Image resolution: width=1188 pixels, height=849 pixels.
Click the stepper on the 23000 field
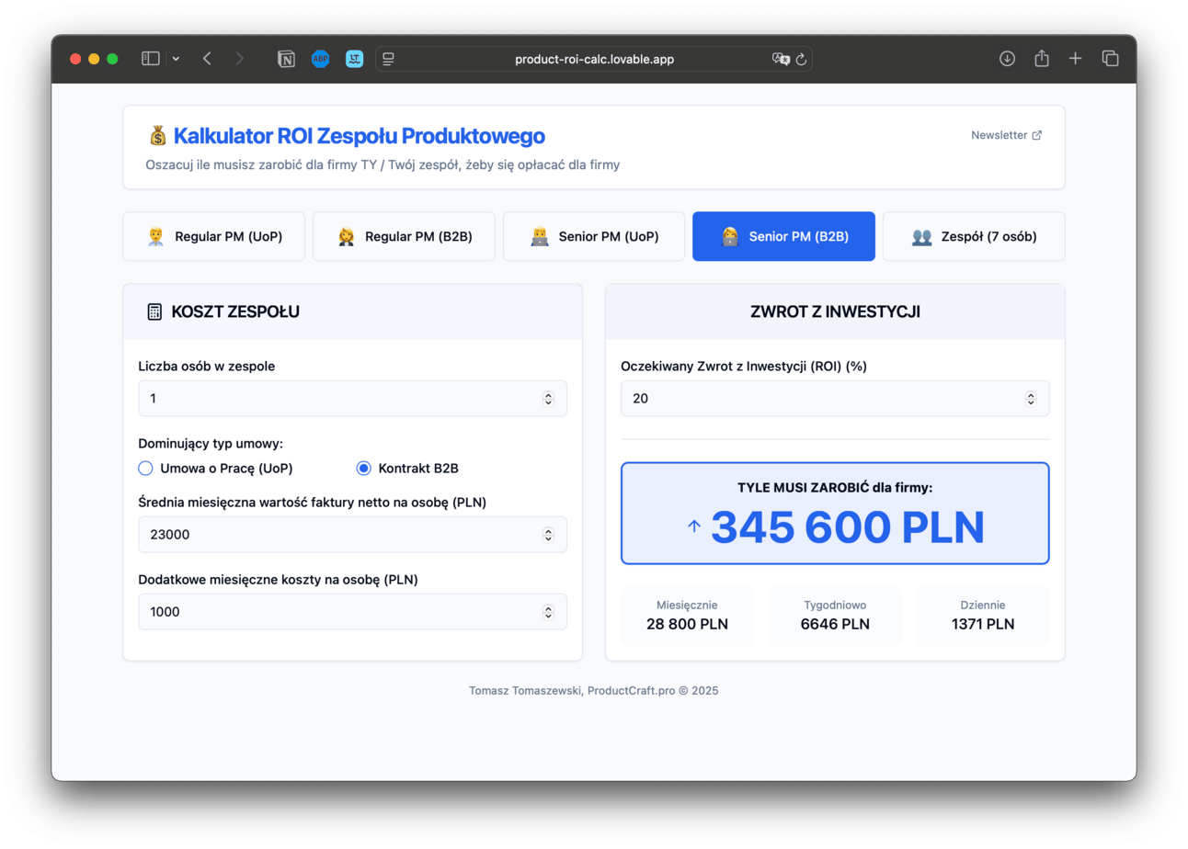tap(548, 534)
